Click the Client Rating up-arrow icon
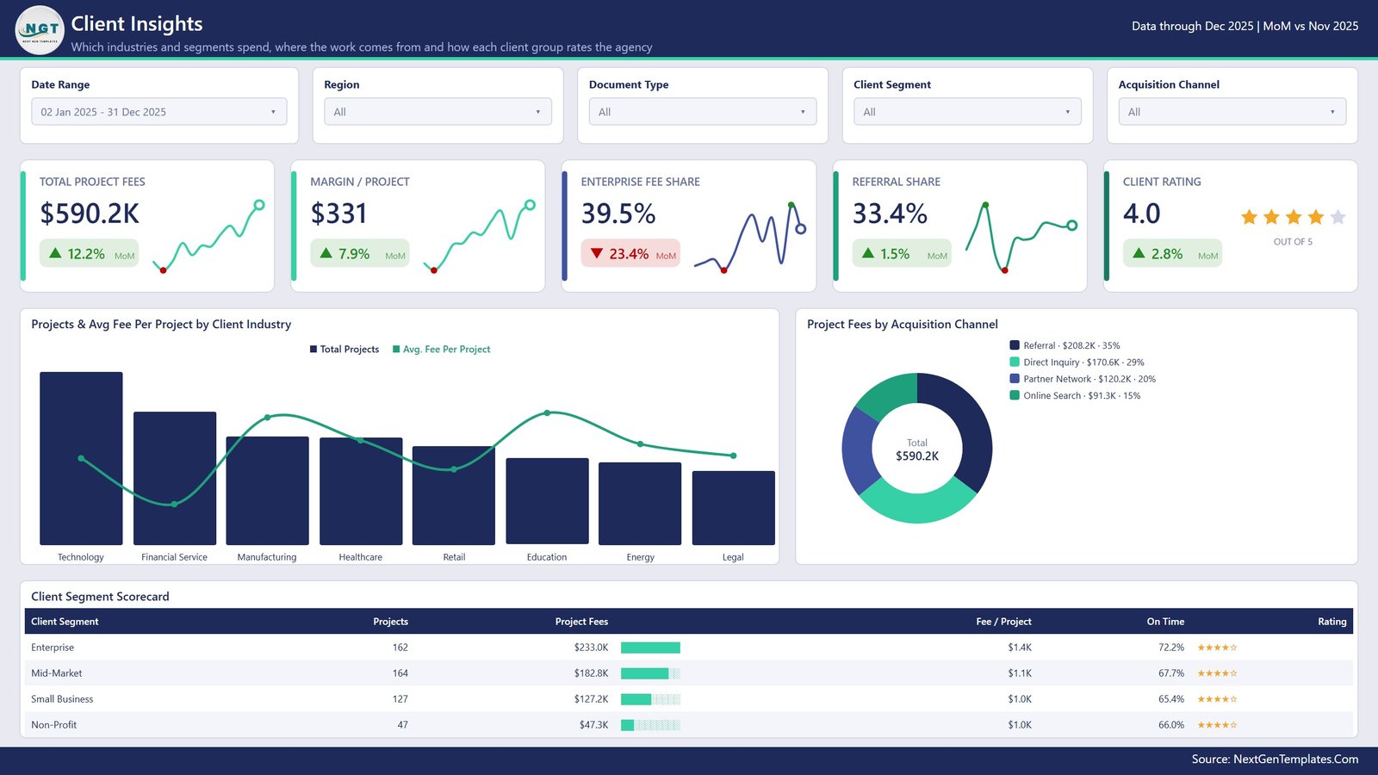Image resolution: width=1378 pixels, height=775 pixels. click(x=1139, y=253)
